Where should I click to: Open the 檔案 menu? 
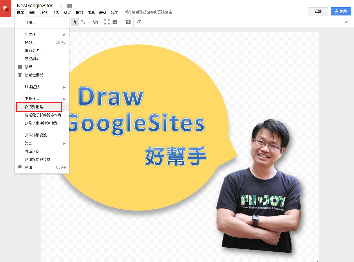[x=20, y=13]
